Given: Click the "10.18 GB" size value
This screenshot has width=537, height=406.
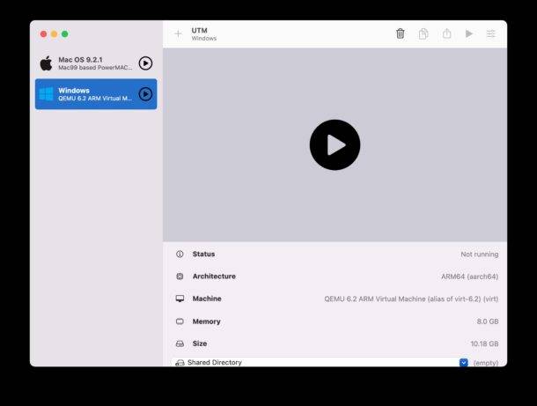Looking at the screenshot, I should click(484, 343).
